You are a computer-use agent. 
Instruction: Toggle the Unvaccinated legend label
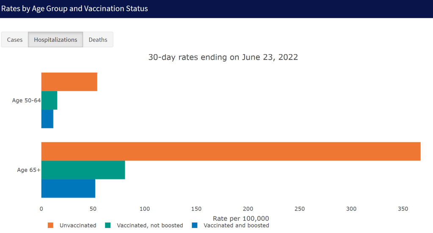coord(78,225)
